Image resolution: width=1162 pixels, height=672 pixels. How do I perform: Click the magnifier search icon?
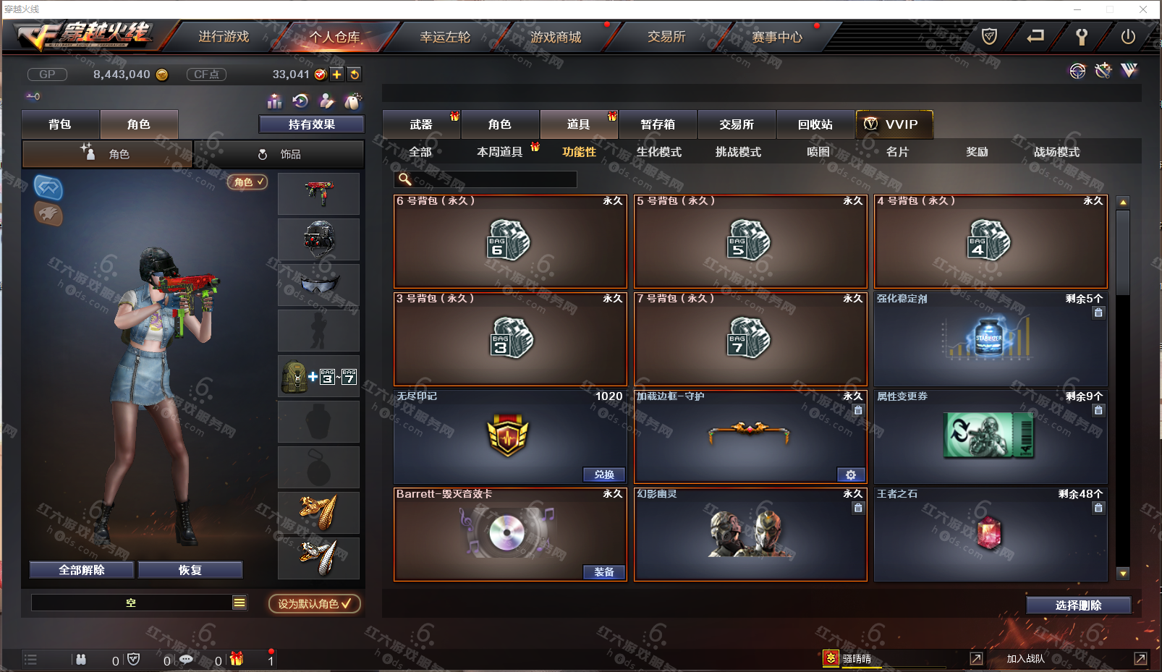click(x=405, y=179)
